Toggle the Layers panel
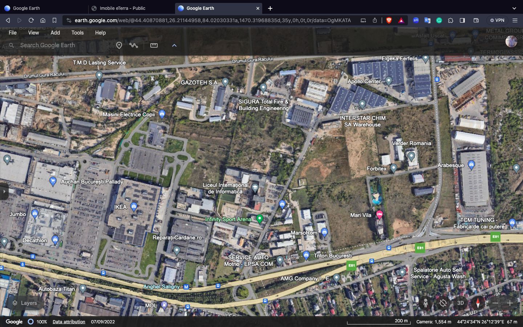523x327 pixels. pos(24,303)
